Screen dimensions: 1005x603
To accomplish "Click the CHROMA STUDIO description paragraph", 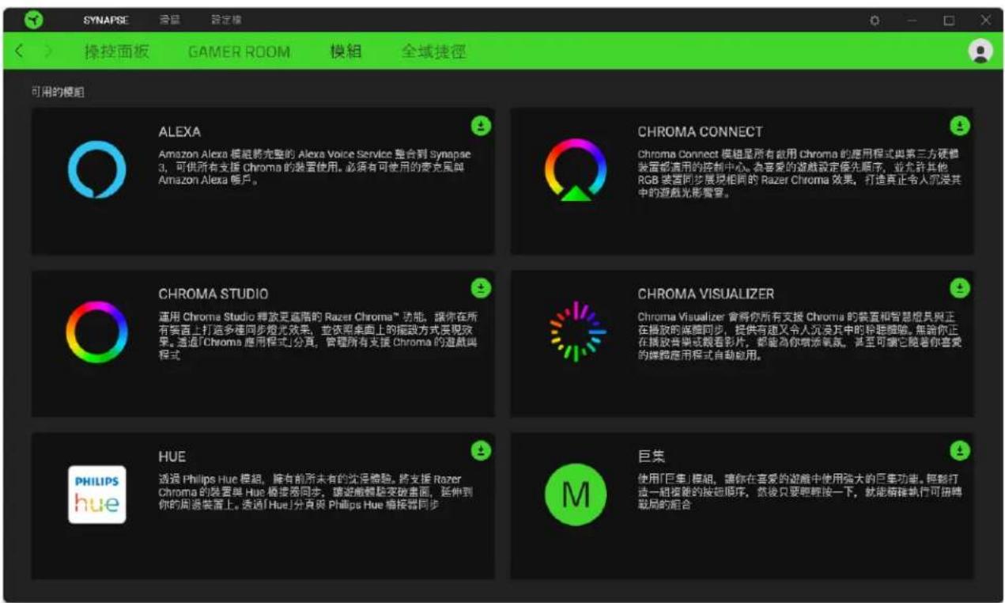I will tap(318, 336).
